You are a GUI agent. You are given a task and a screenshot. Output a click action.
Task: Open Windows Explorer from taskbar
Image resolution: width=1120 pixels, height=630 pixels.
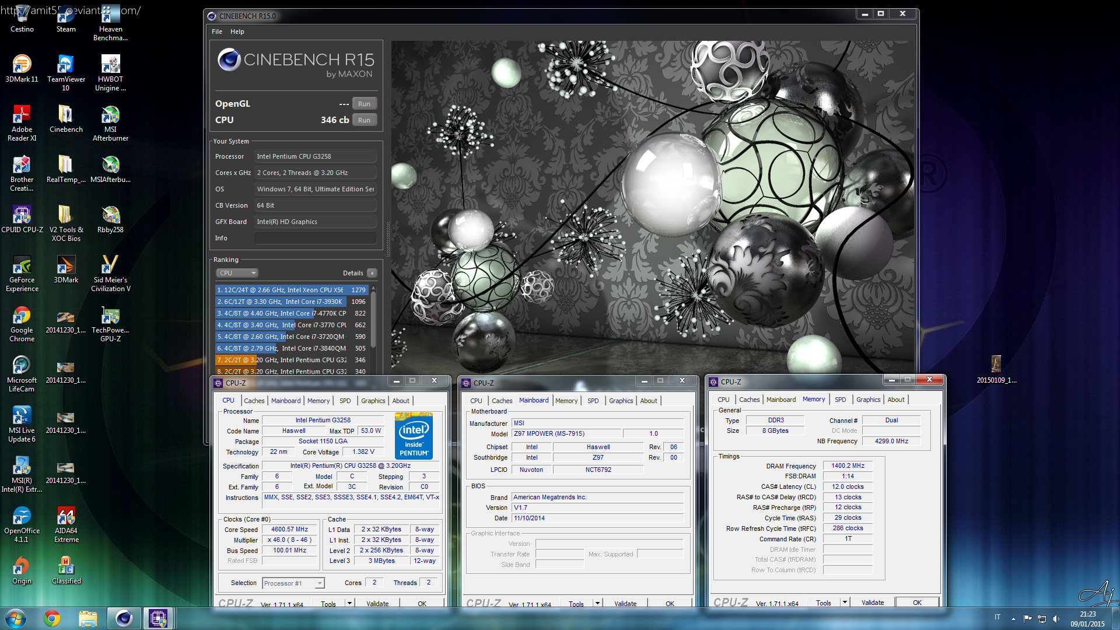pyautogui.click(x=87, y=618)
